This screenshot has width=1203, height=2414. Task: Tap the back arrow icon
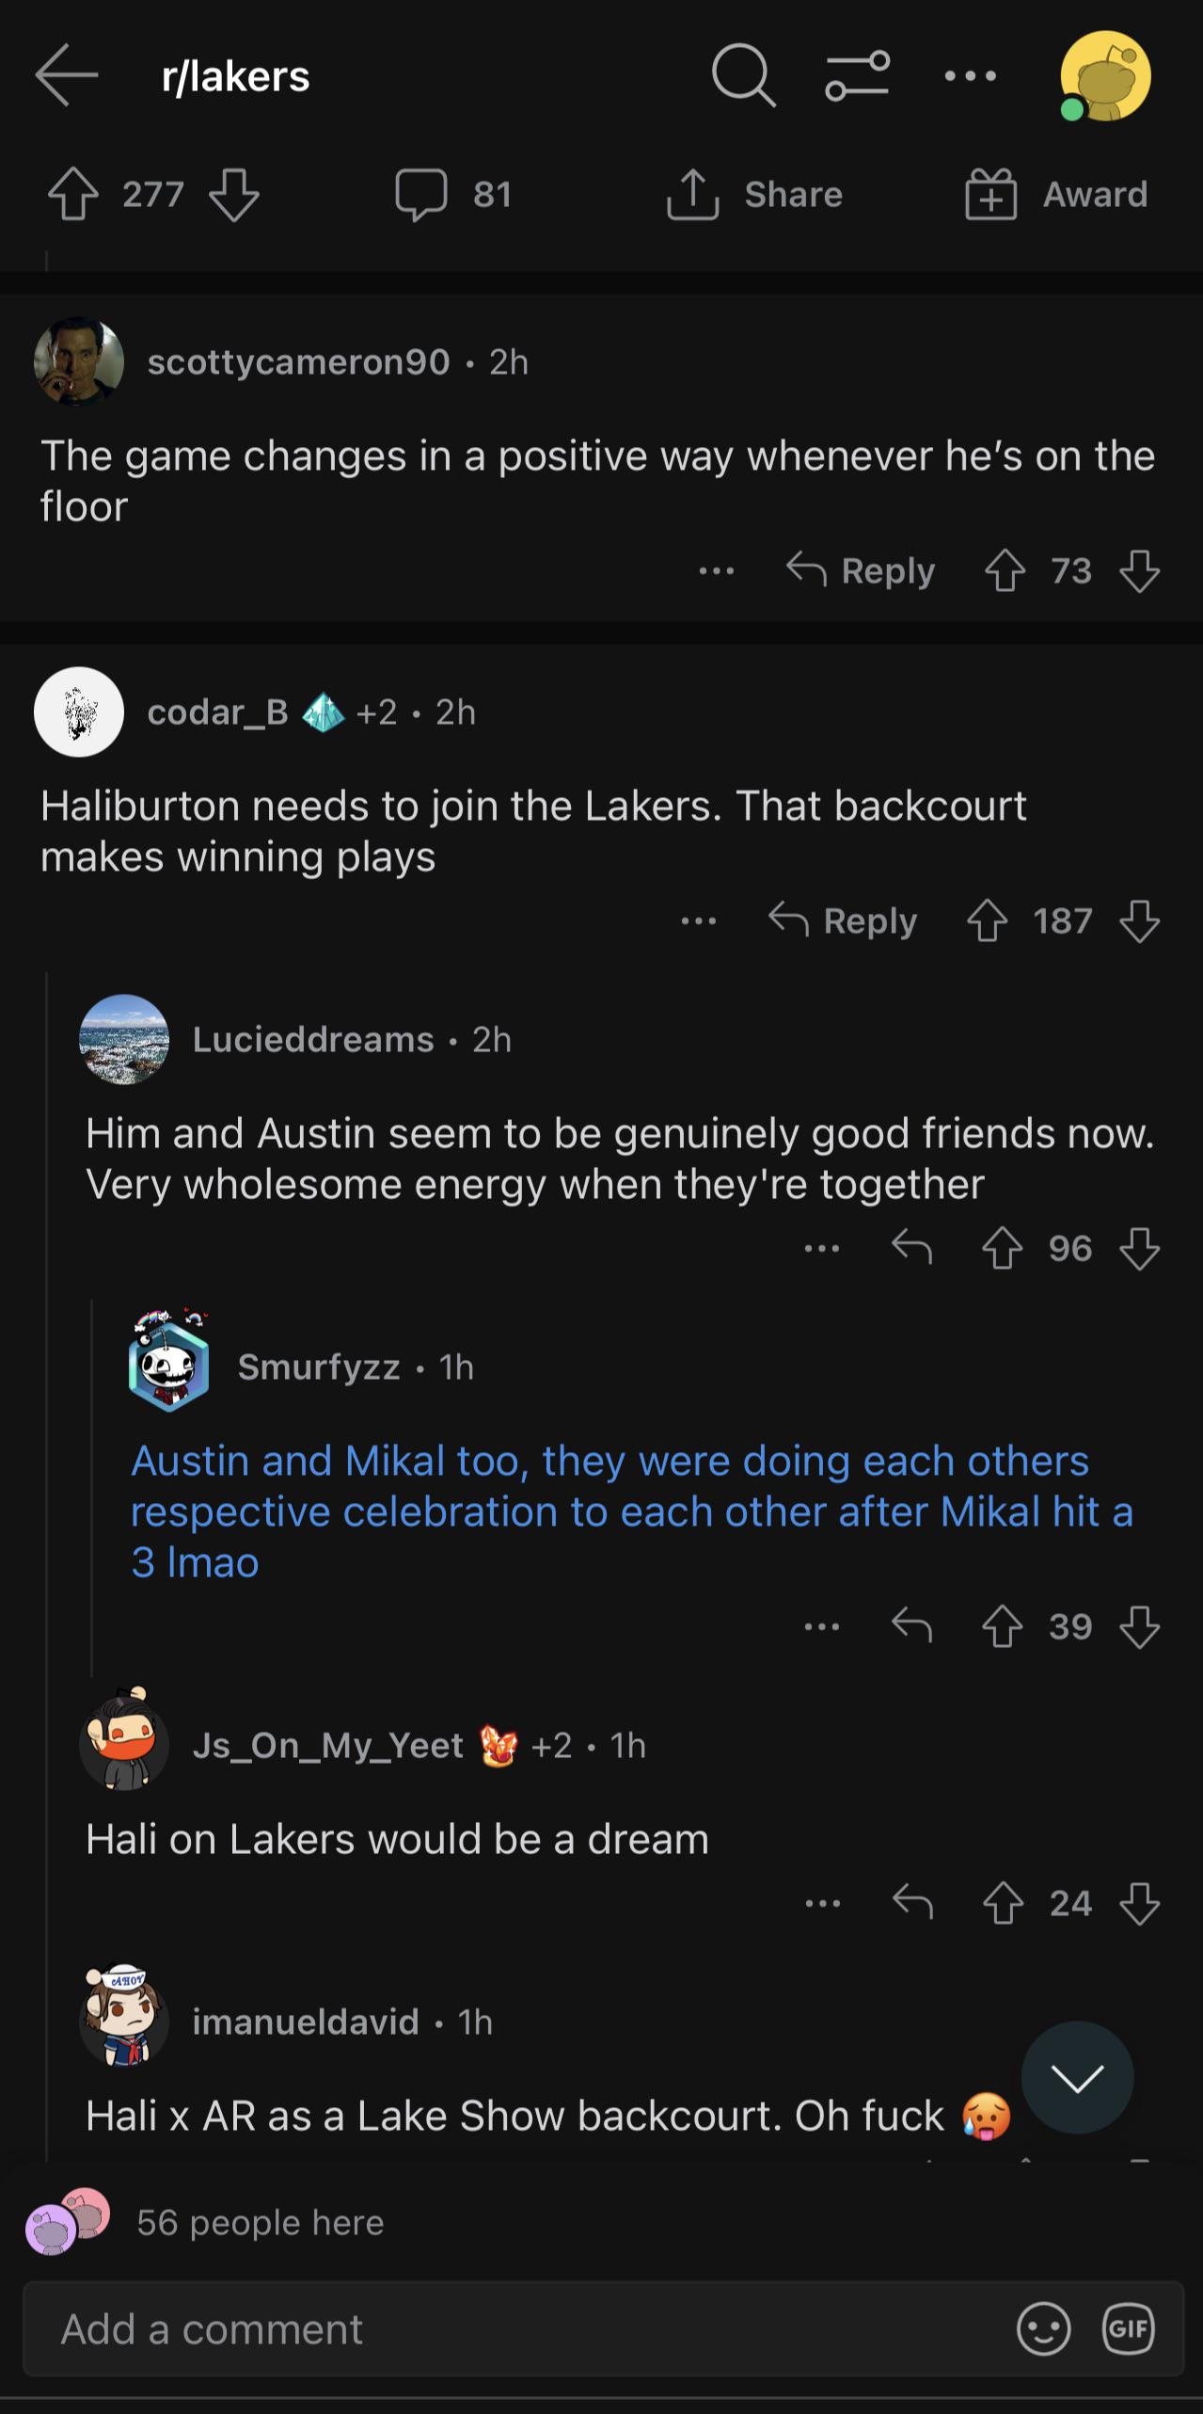tap(66, 75)
